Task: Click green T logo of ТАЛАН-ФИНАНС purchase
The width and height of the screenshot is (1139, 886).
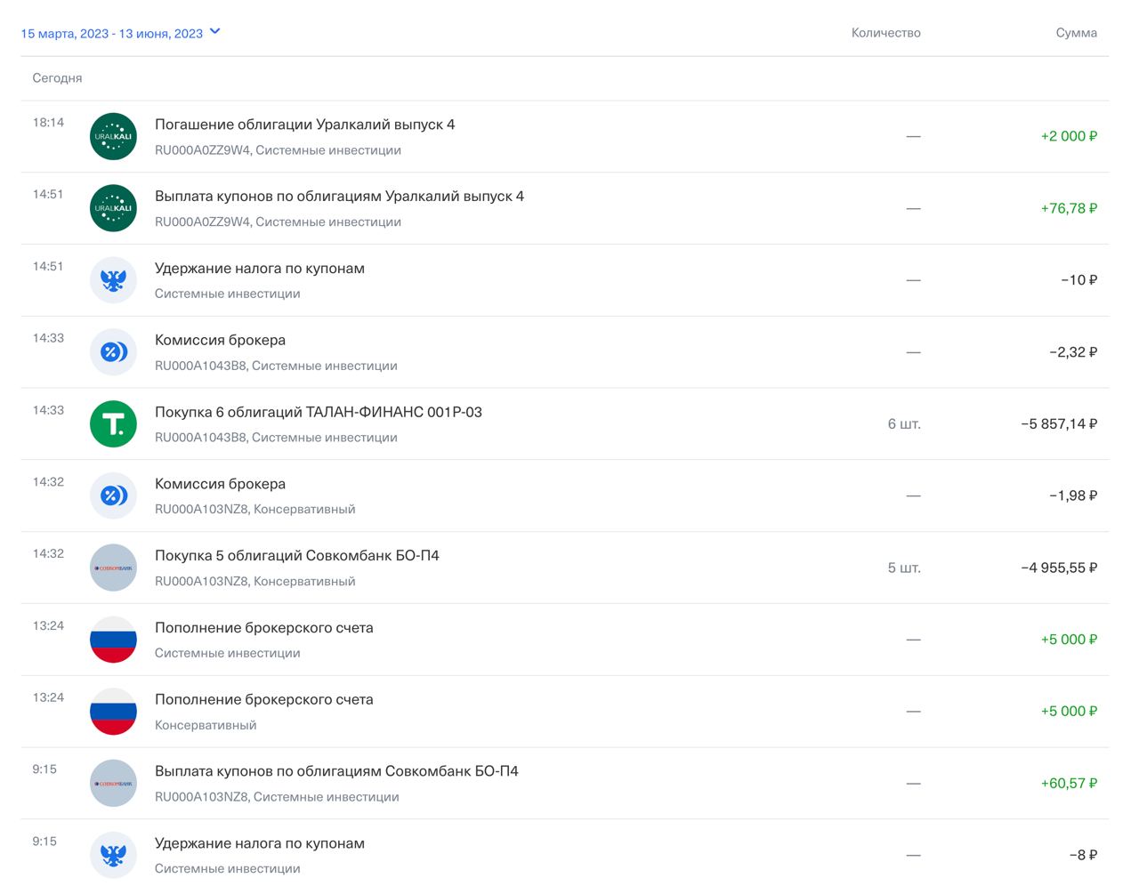Action: pos(113,423)
